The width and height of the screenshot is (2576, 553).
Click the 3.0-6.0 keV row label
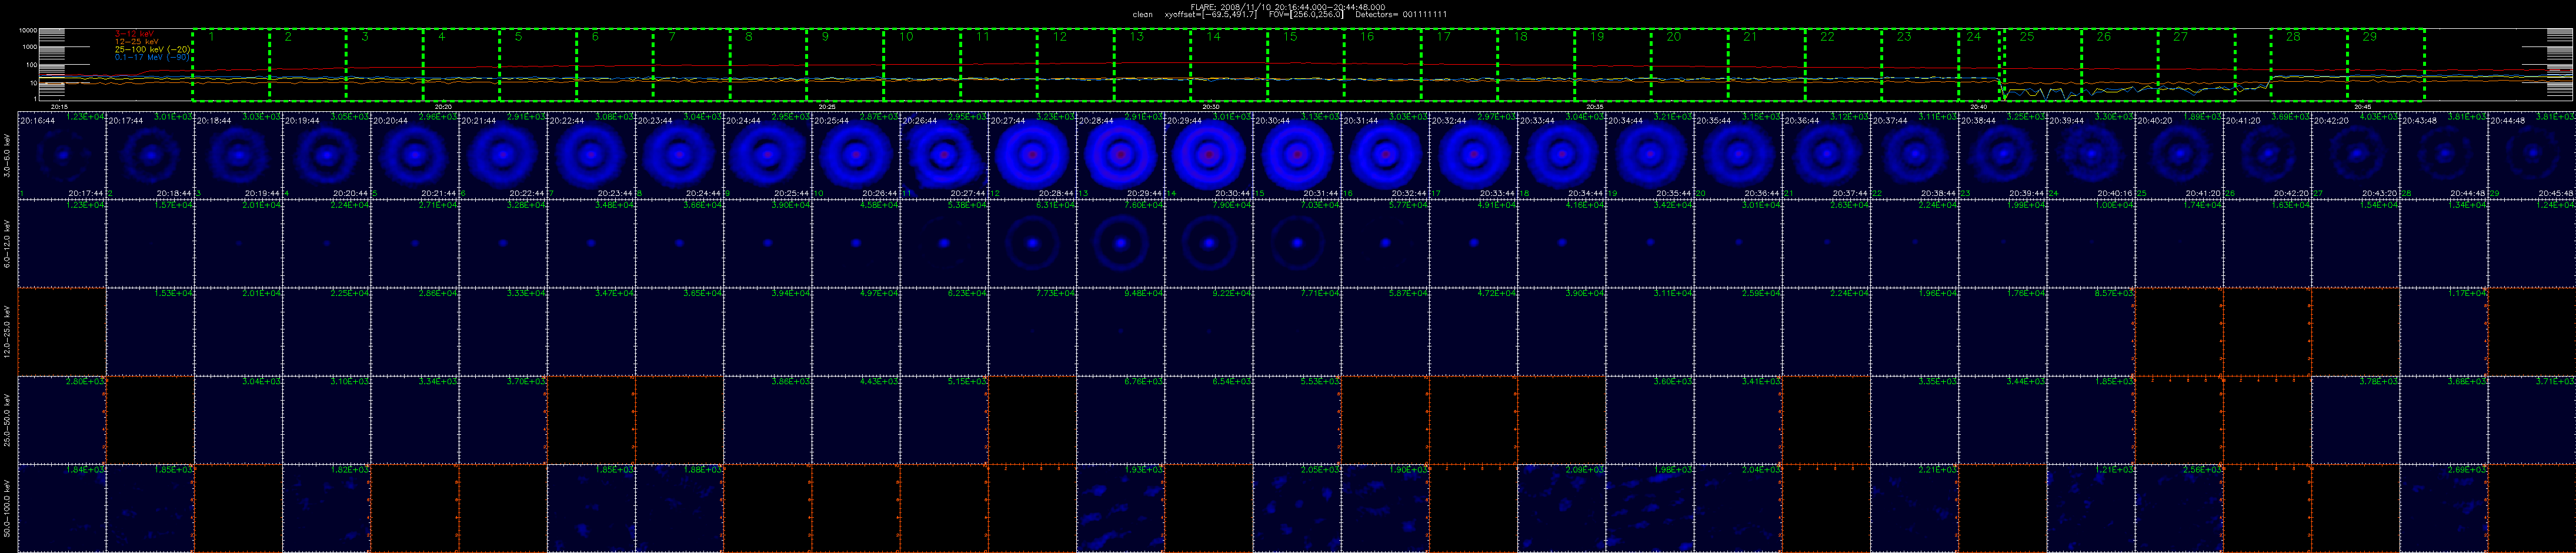[x=8, y=155]
